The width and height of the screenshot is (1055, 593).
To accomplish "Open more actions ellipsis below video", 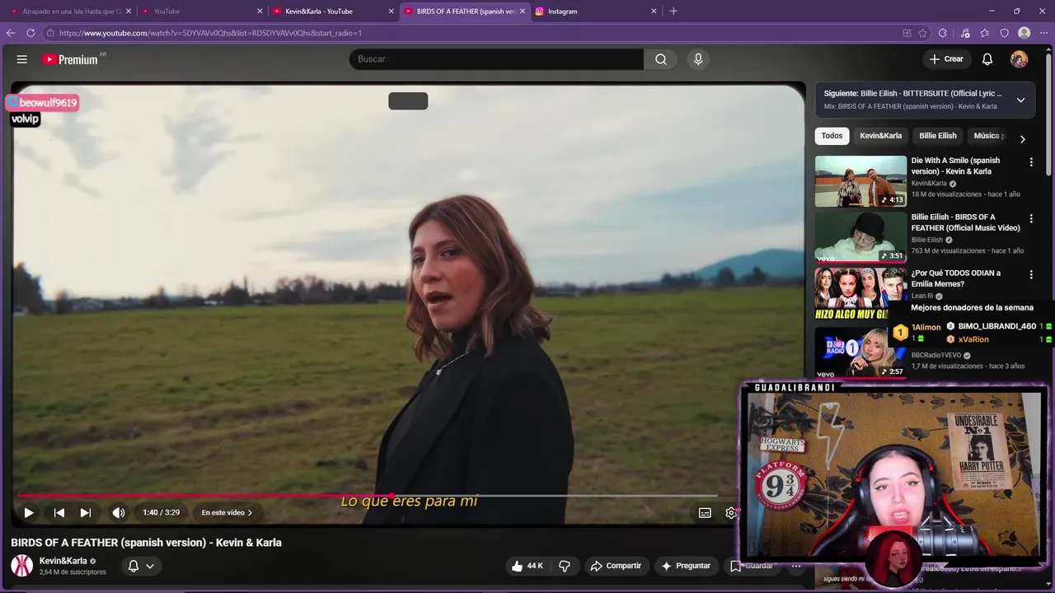I will click(x=796, y=566).
